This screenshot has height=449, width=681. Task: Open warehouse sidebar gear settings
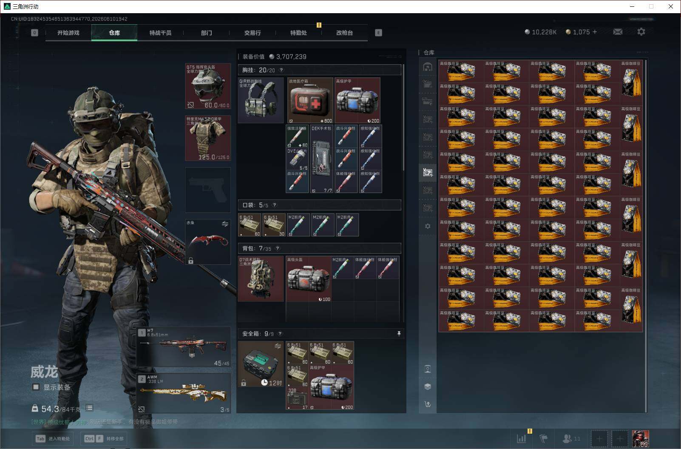428,226
